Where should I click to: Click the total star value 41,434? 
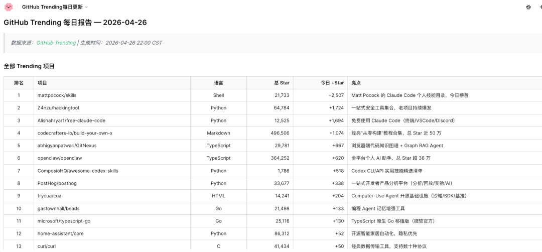(282, 246)
